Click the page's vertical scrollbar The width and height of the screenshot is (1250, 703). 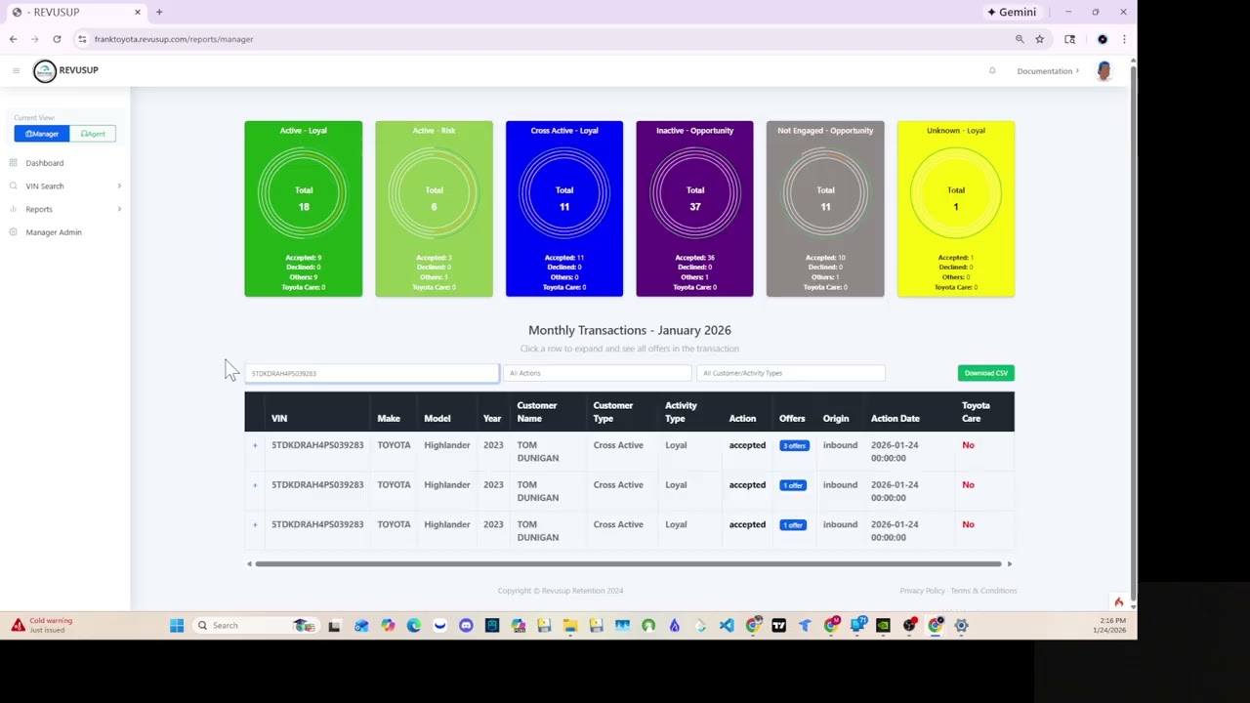(1133, 332)
